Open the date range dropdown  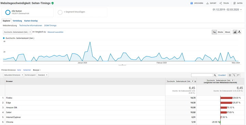227,10
